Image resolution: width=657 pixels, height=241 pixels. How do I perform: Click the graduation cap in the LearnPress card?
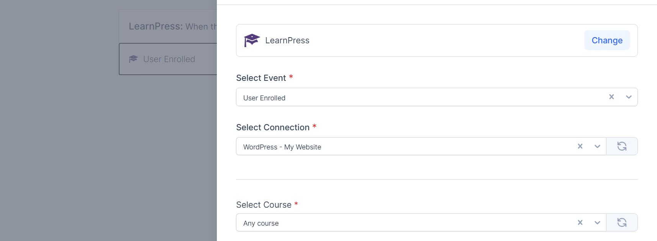[x=252, y=40]
